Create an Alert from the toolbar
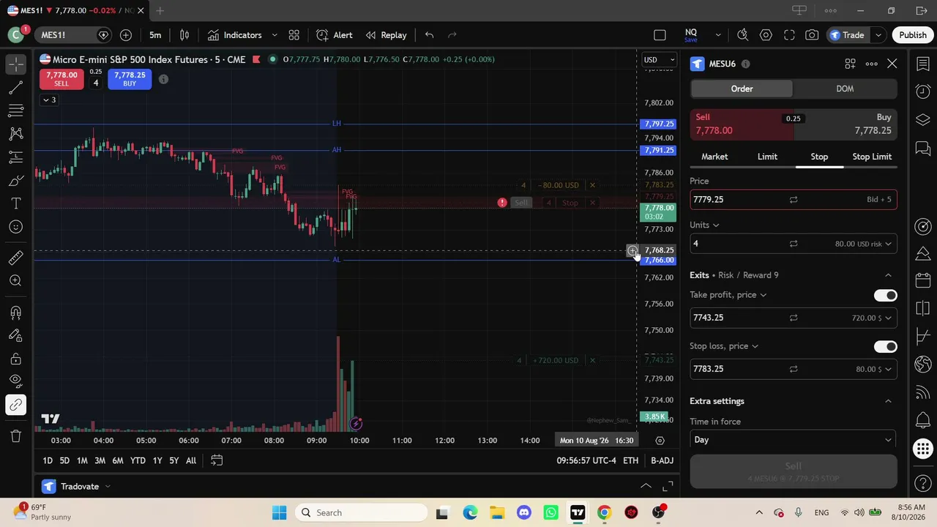 pos(335,35)
